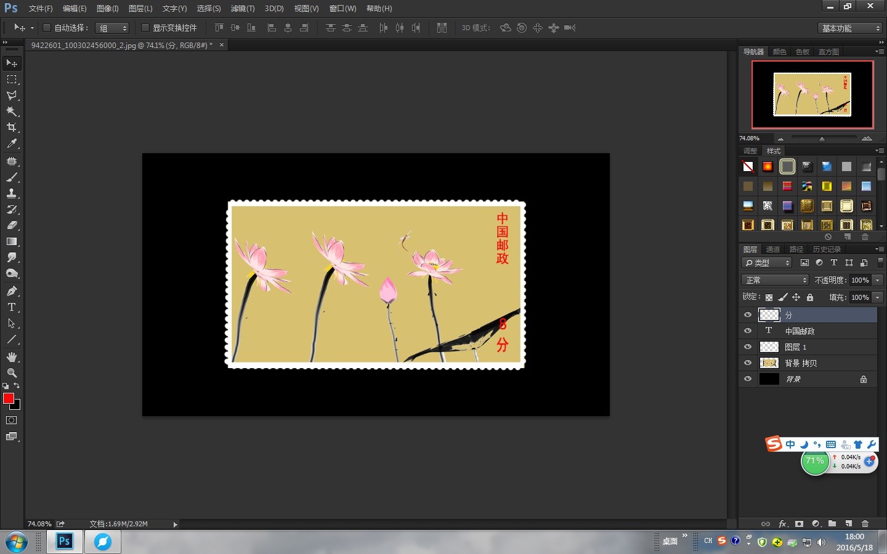The image size is (887, 554).
Task: Open the 滤镜(T) menu
Action: 242,9
